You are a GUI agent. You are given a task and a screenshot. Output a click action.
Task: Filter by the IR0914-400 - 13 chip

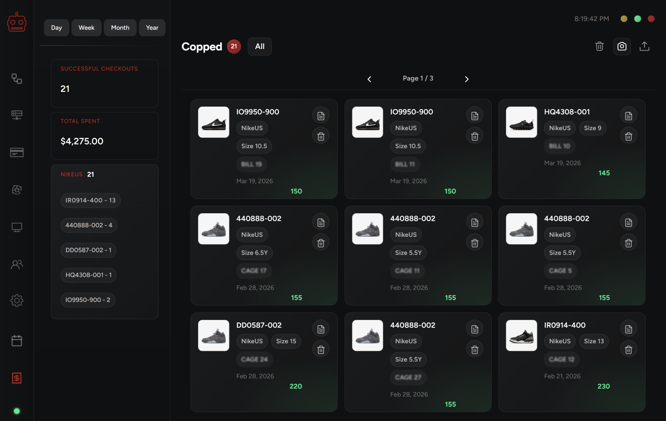[90, 200]
